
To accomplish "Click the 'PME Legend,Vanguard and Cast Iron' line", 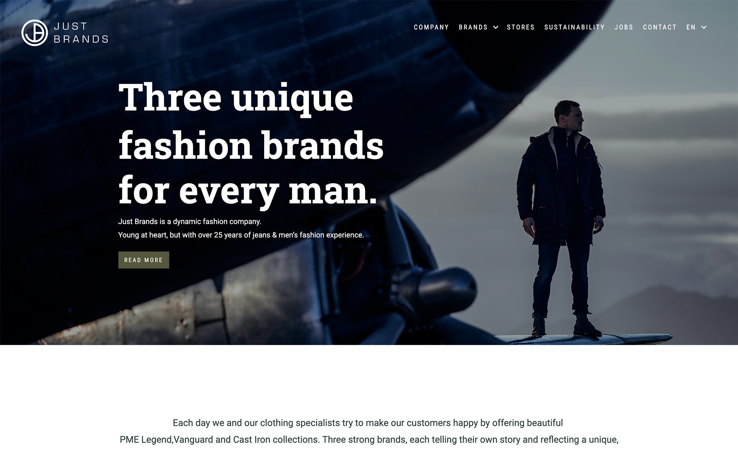I will [x=369, y=440].
